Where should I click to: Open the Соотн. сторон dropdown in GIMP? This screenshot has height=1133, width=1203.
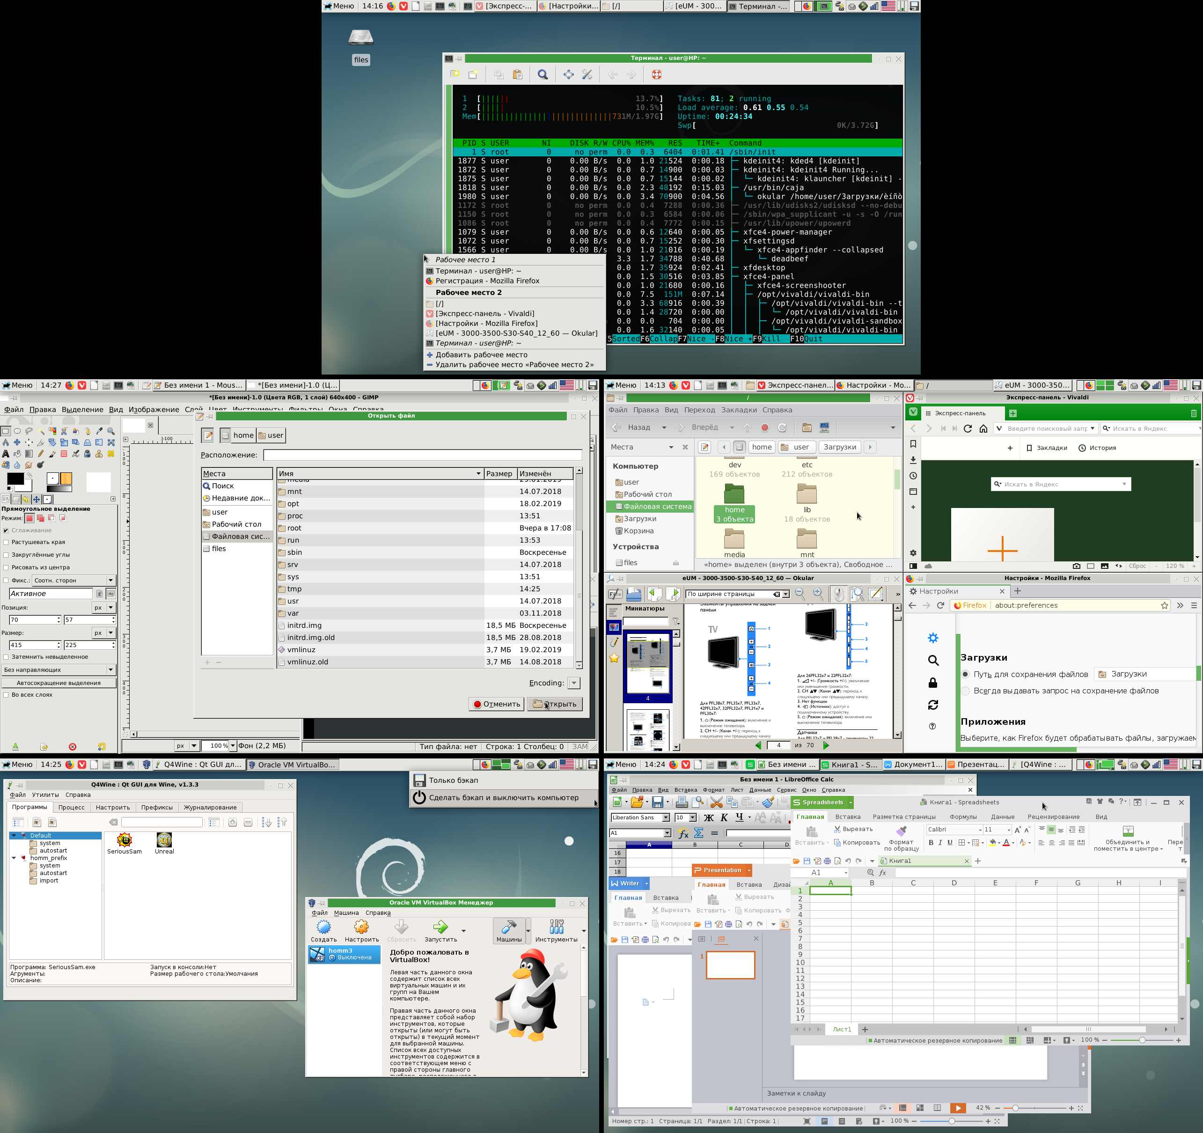[x=74, y=581]
